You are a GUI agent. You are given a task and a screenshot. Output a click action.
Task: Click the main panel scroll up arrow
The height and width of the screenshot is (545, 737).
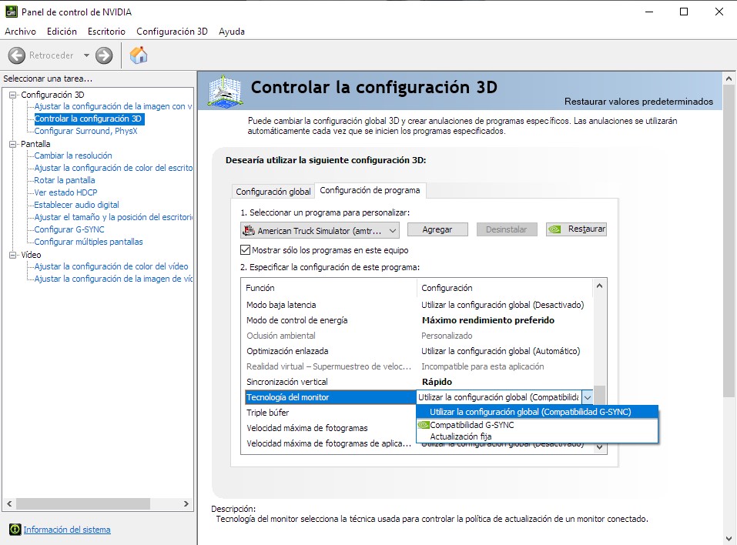coord(729,79)
